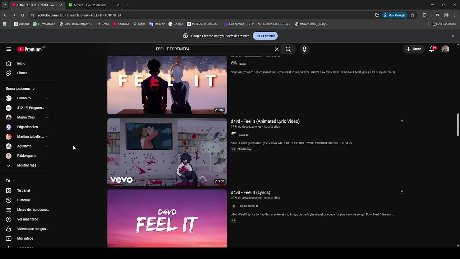Open the Spider-Verse FEEL IT thumbnail
Image resolution: width=460 pixels, height=259 pixels.
click(x=167, y=85)
